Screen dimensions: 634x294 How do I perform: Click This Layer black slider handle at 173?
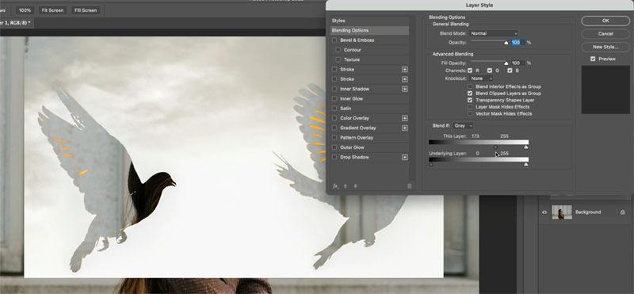(496, 147)
